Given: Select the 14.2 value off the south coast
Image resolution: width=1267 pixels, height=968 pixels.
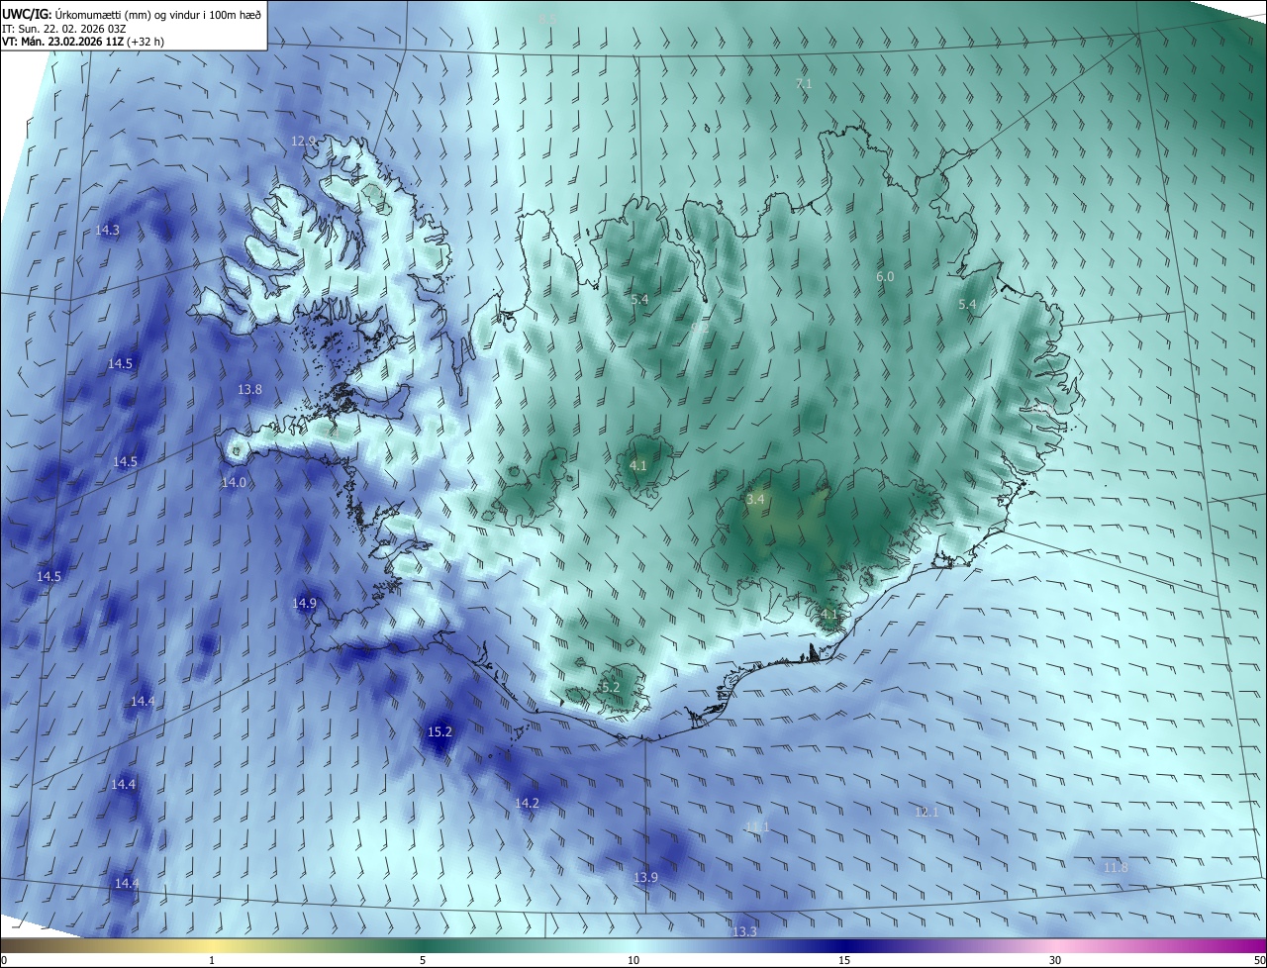Looking at the screenshot, I should (527, 803).
